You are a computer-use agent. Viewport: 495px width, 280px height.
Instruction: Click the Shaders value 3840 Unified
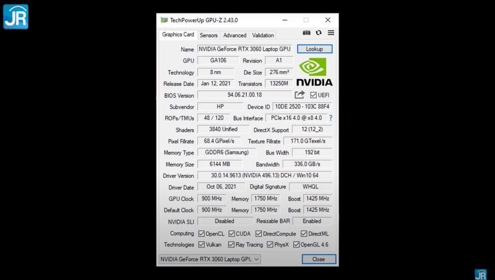coord(223,129)
